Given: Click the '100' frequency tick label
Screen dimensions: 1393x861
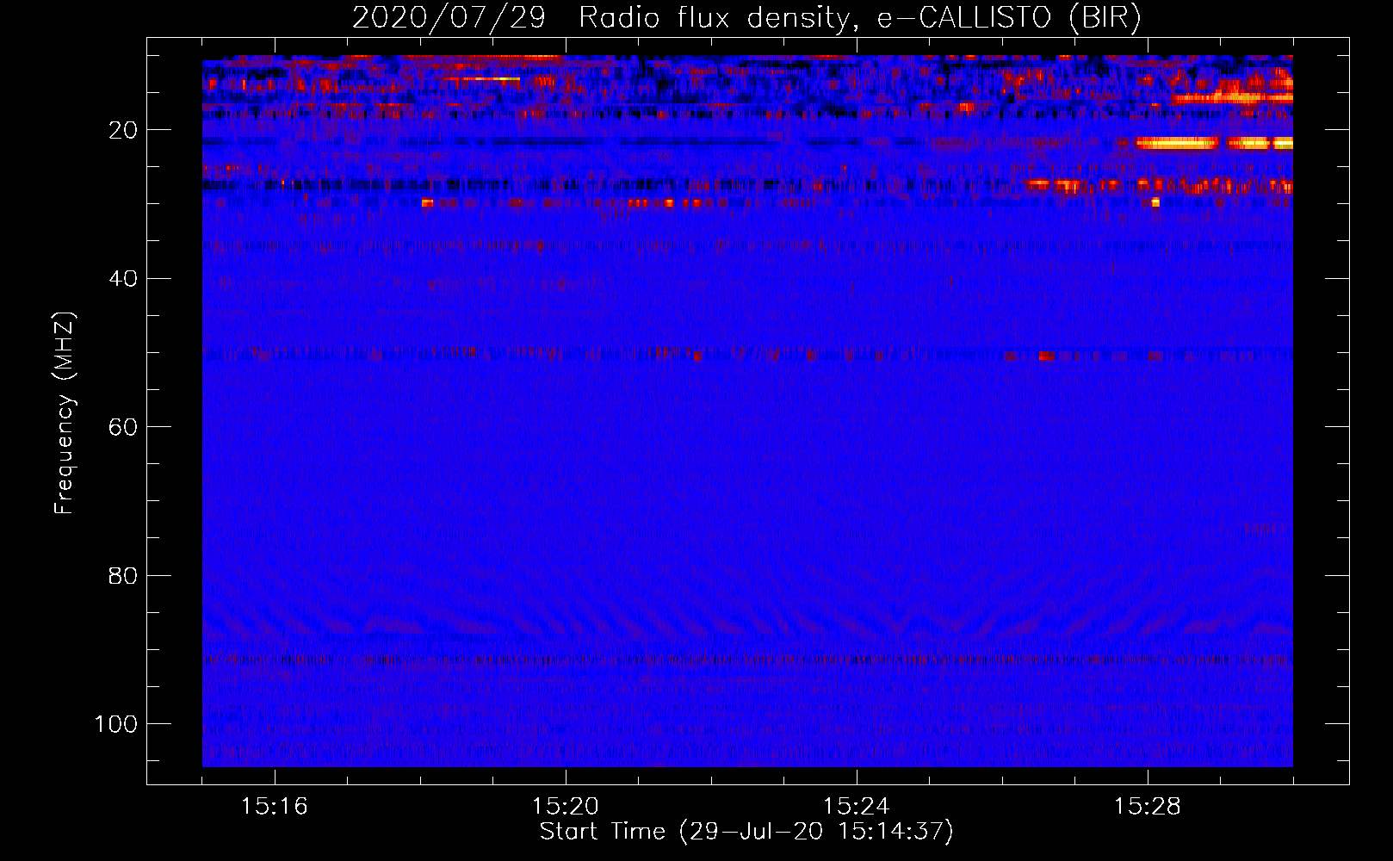Looking at the screenshot, I should [116, 724].
